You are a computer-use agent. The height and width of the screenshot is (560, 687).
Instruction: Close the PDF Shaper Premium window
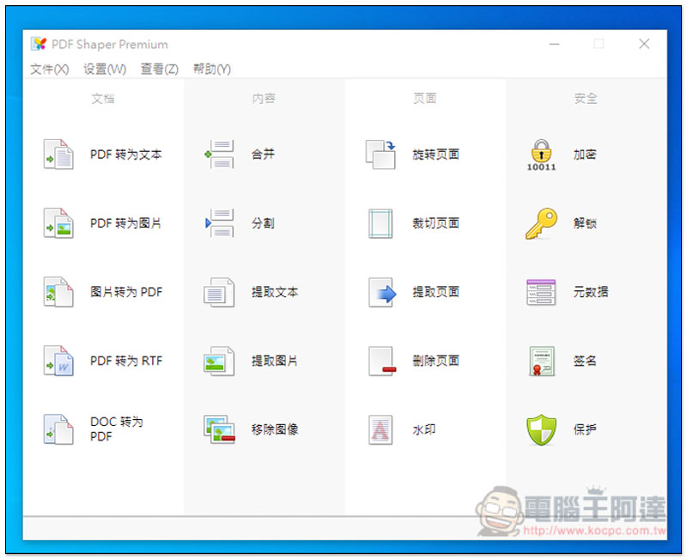point(644,44)
